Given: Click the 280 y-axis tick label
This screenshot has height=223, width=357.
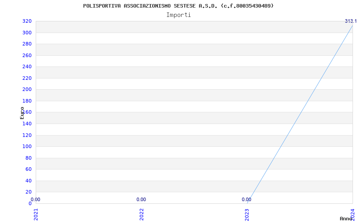Looking at the screenshot, I should pos(27,44).
